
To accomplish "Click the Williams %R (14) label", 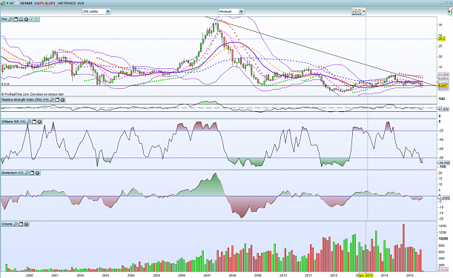I will point(14,122).
